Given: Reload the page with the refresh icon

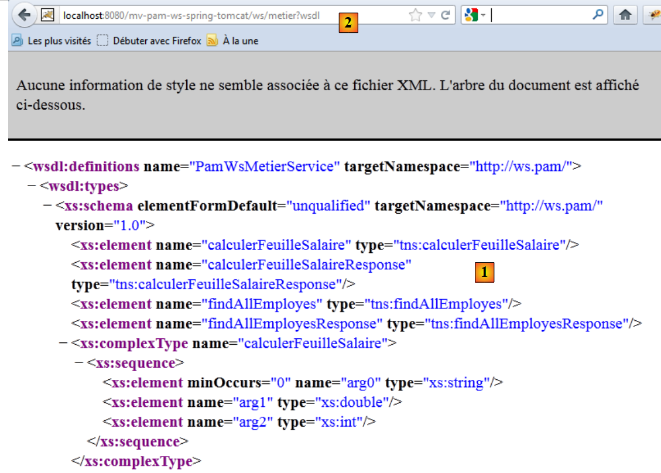Looking at the screenshot, I should (x=445, y=16).
